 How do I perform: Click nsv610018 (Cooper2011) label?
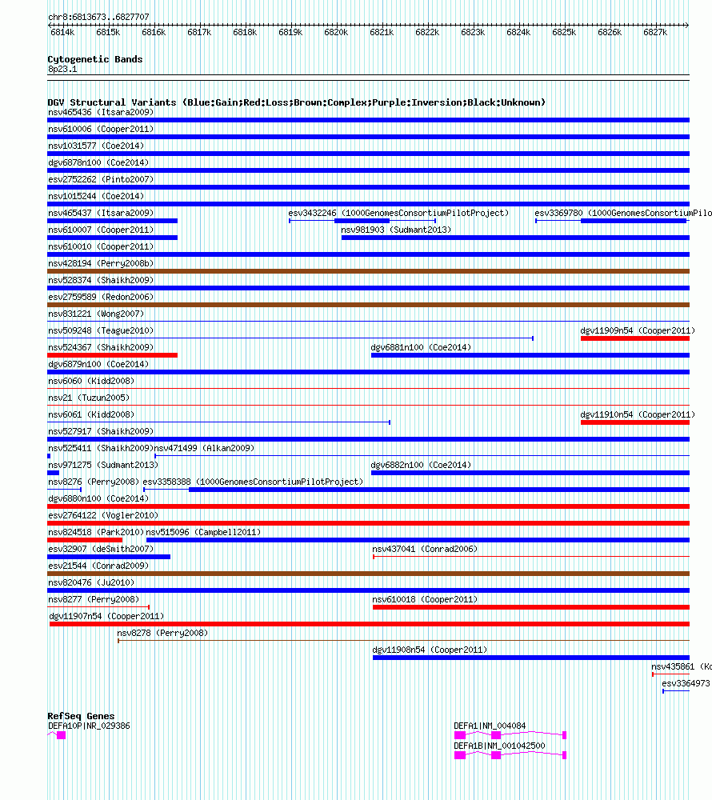[x=425, y=601]
